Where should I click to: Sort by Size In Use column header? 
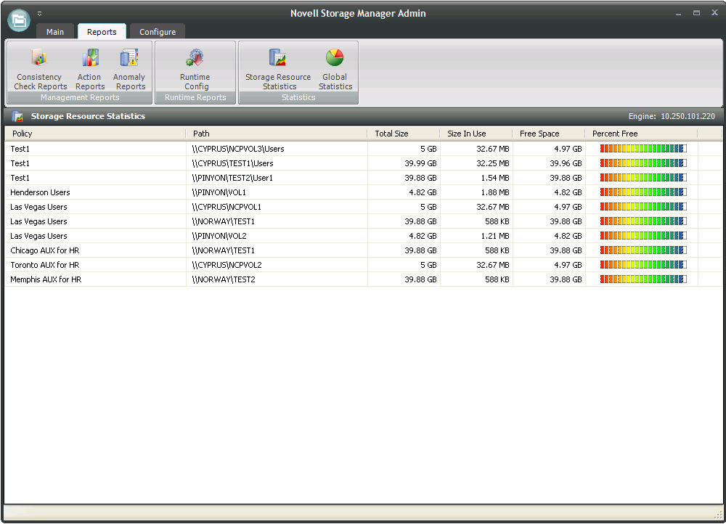coord(476,134)
